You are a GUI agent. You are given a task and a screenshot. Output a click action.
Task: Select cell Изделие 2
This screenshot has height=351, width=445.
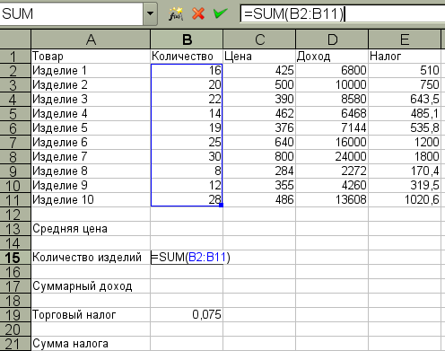coord(91,85)
